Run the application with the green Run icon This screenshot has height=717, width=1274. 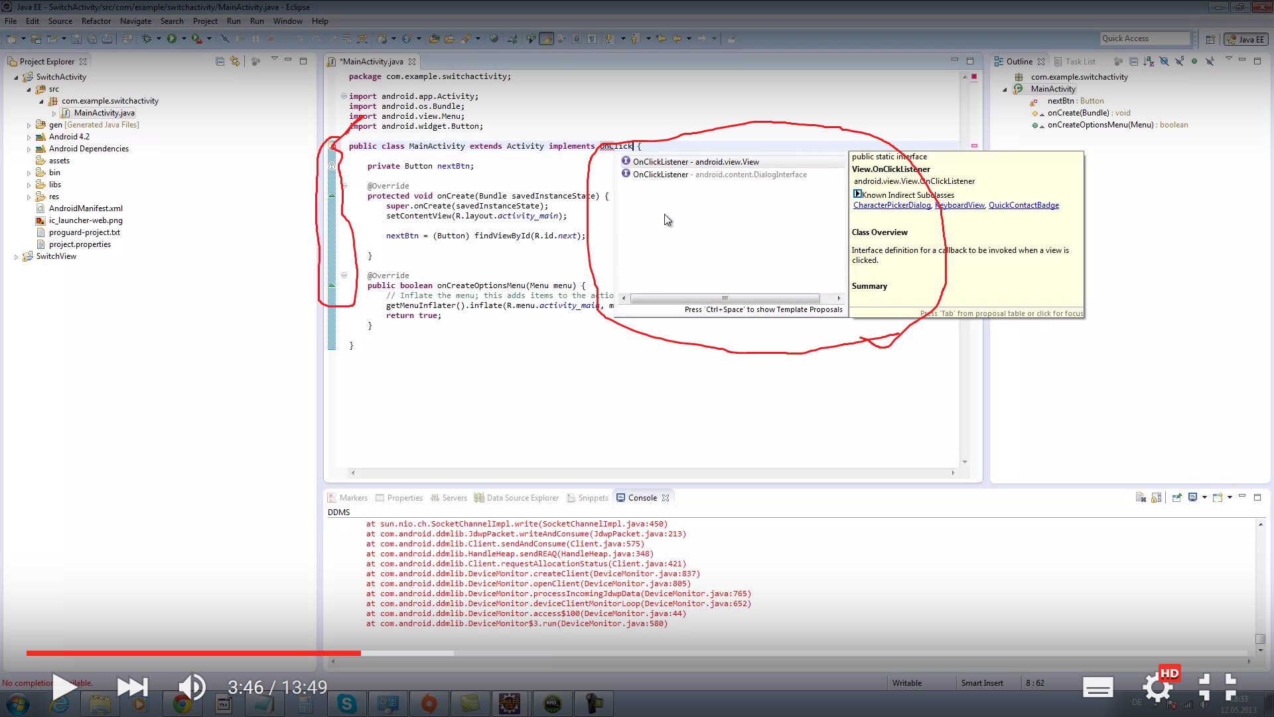pyautogui.click(x=171, y=39)
